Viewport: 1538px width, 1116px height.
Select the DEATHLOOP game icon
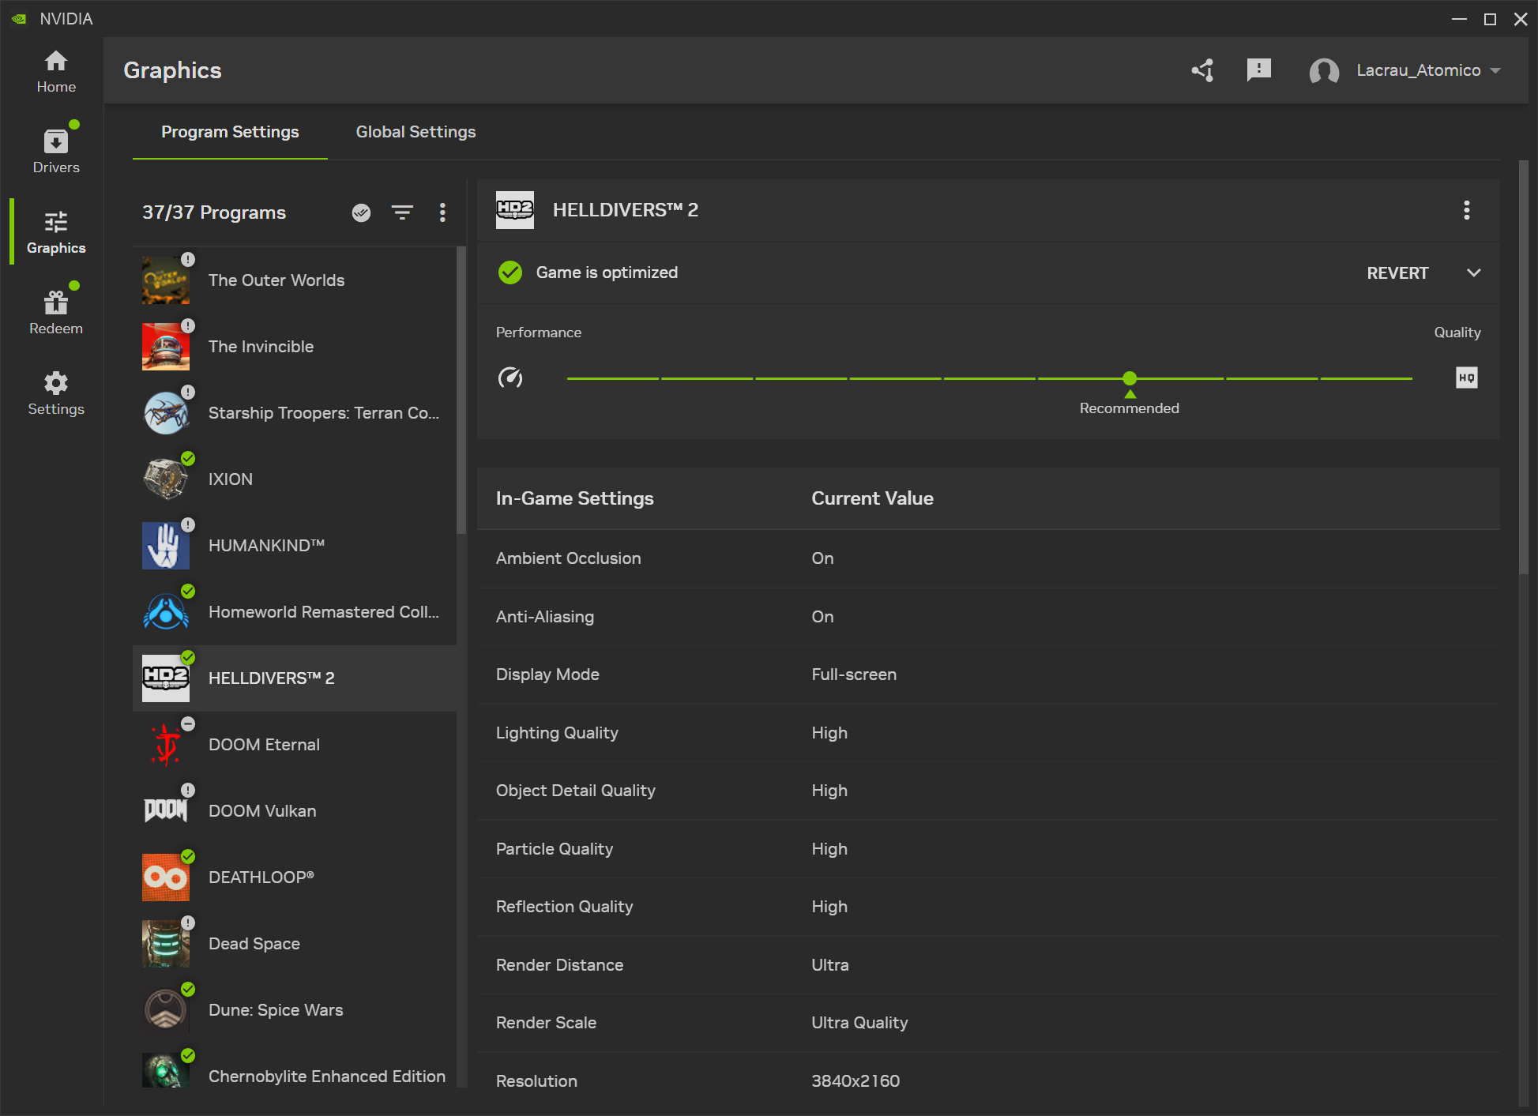pyautogui.click(x=166, y=877)
